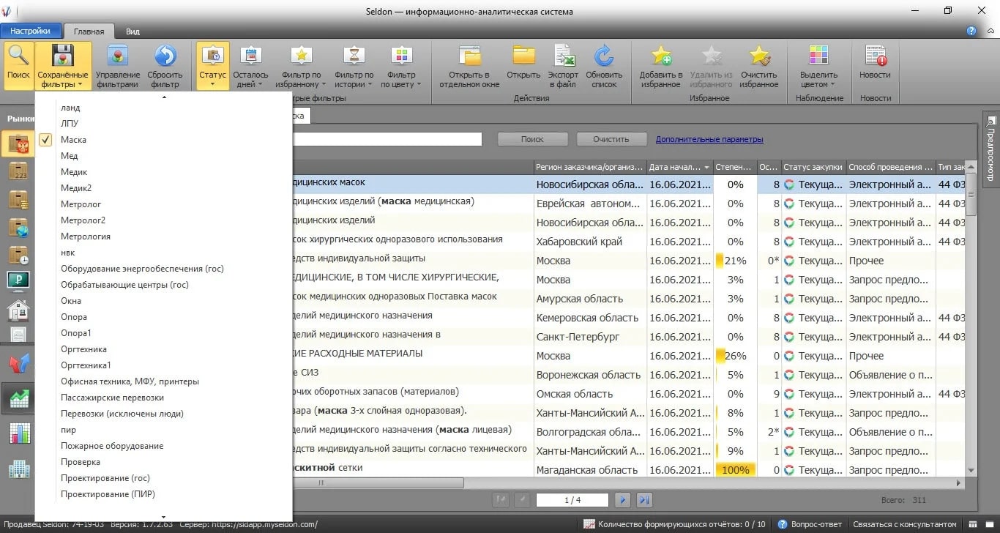Click the help question mark icon
The width and height of the screenshot is (1000, 533).
pos(971,31)
